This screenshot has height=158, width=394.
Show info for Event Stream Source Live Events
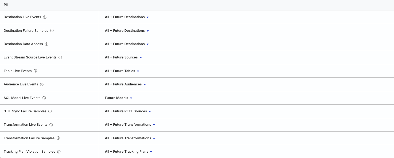click(x=60, y=57)
